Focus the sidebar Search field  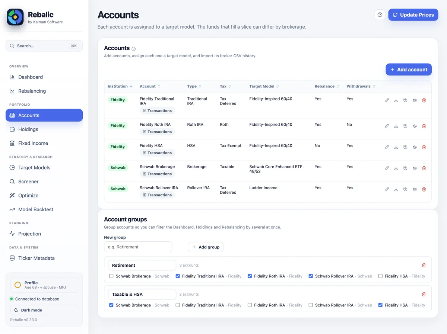44,46
